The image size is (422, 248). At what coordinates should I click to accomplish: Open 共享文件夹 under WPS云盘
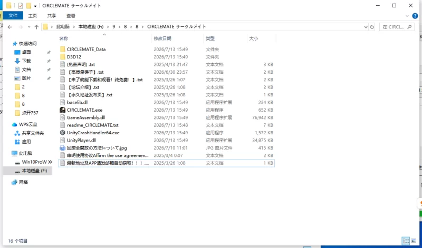[x=33, y=133]
